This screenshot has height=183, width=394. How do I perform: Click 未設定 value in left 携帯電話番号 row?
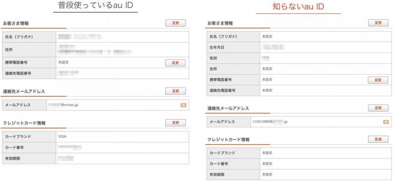(63, 62)
